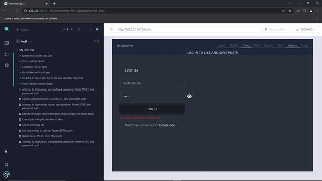The width and height of the screenshot is (322, 181).
Task: Click the Astronomy brand title
Action: (x=125, y=46)
